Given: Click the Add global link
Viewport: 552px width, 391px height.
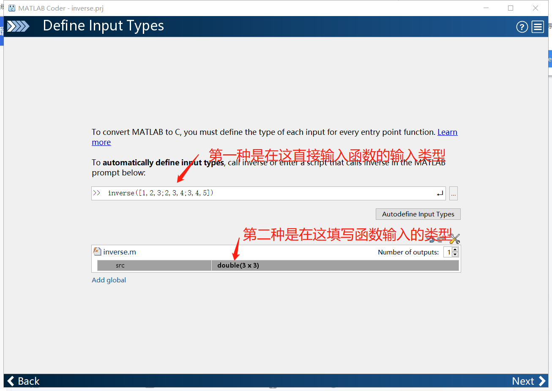Looking at the screenshot, I should tap(109, 280).
